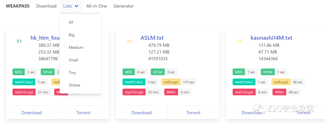
Task: Click WPA2 tag on ASLM.txt card
Action: coord(171,92)
